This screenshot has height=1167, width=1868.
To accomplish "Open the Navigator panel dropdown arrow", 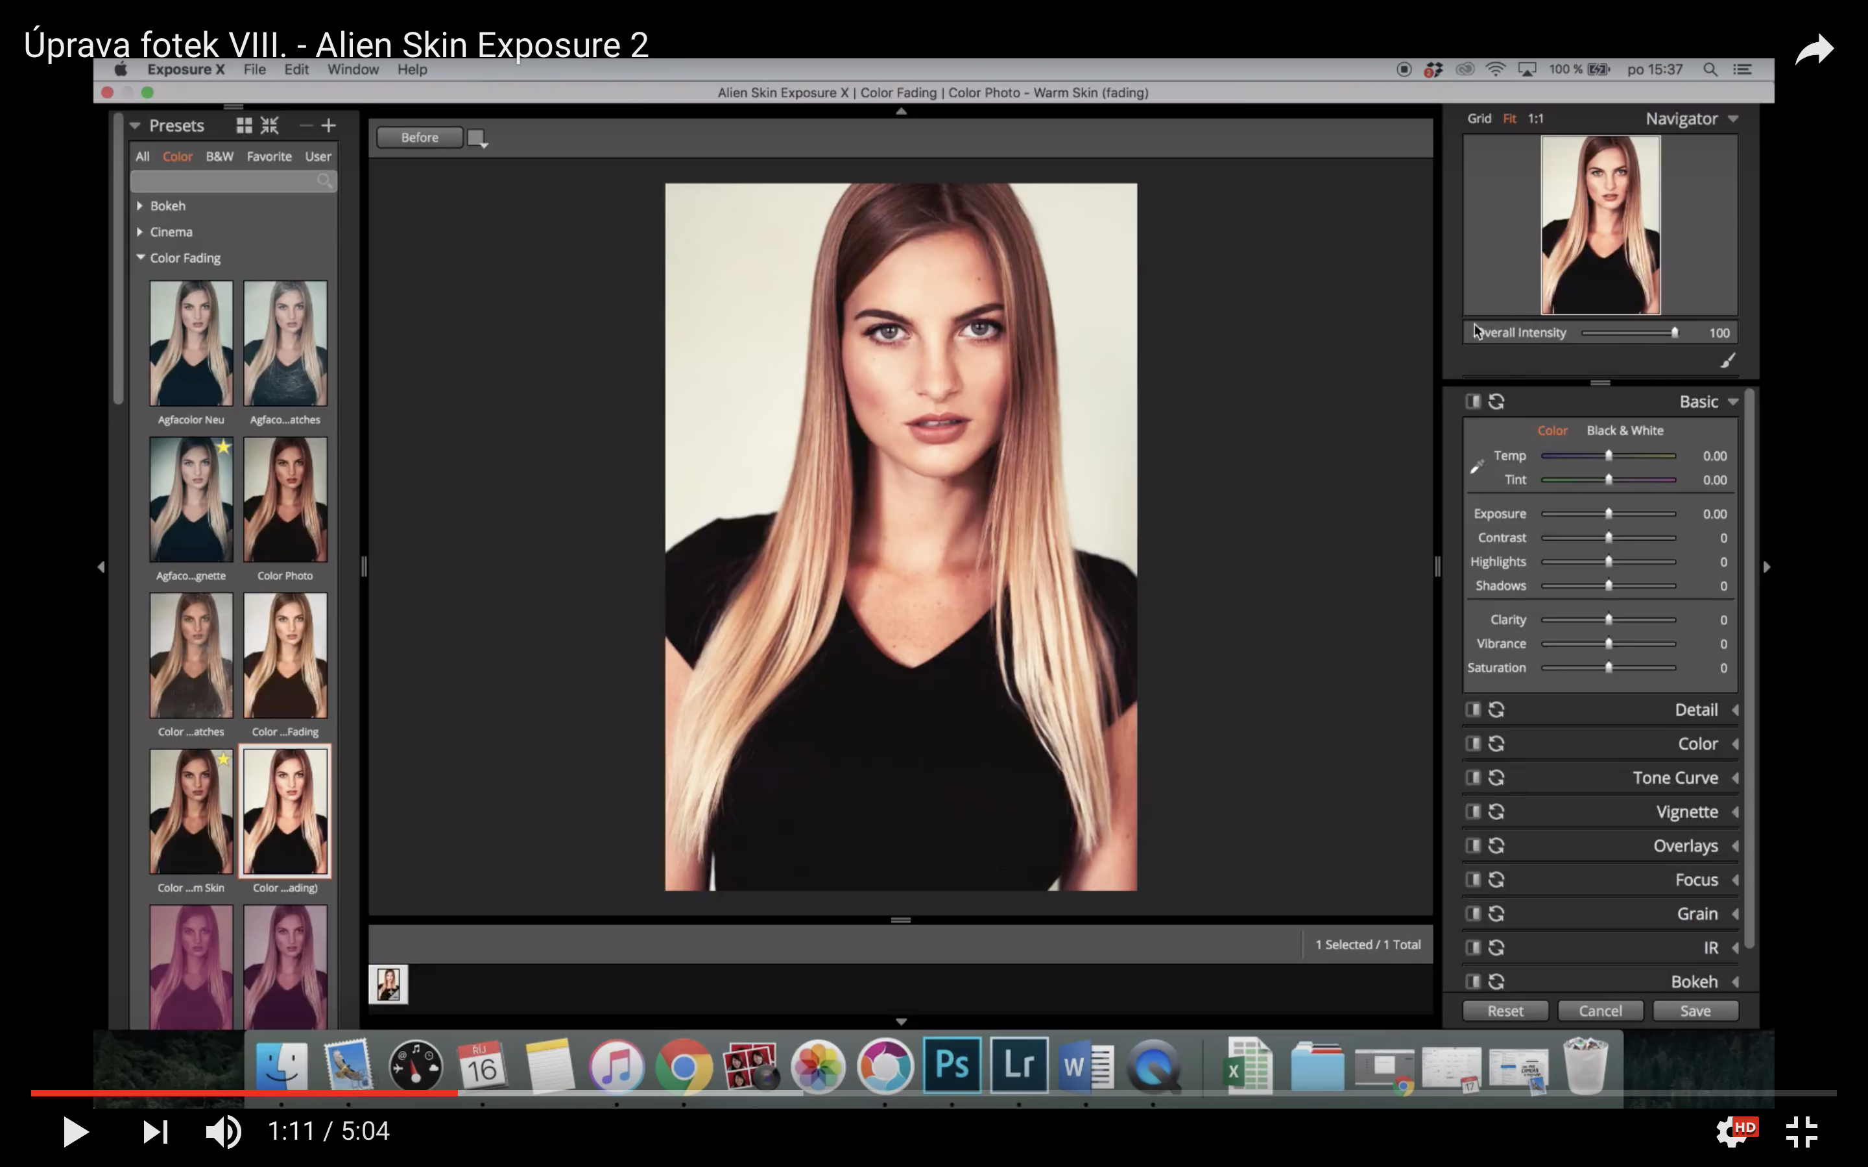I will coord(1733,119).
